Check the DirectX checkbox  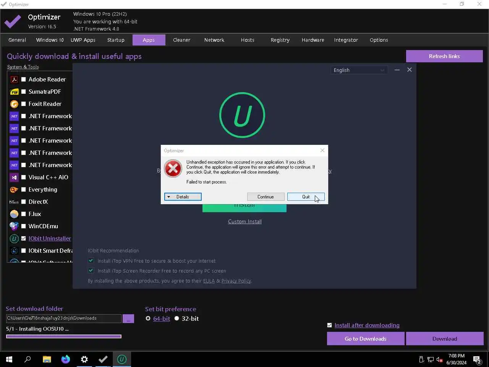point(24,202)
